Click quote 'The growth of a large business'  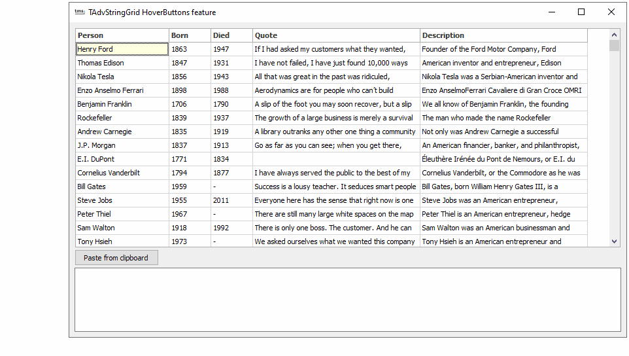point(336,118)
